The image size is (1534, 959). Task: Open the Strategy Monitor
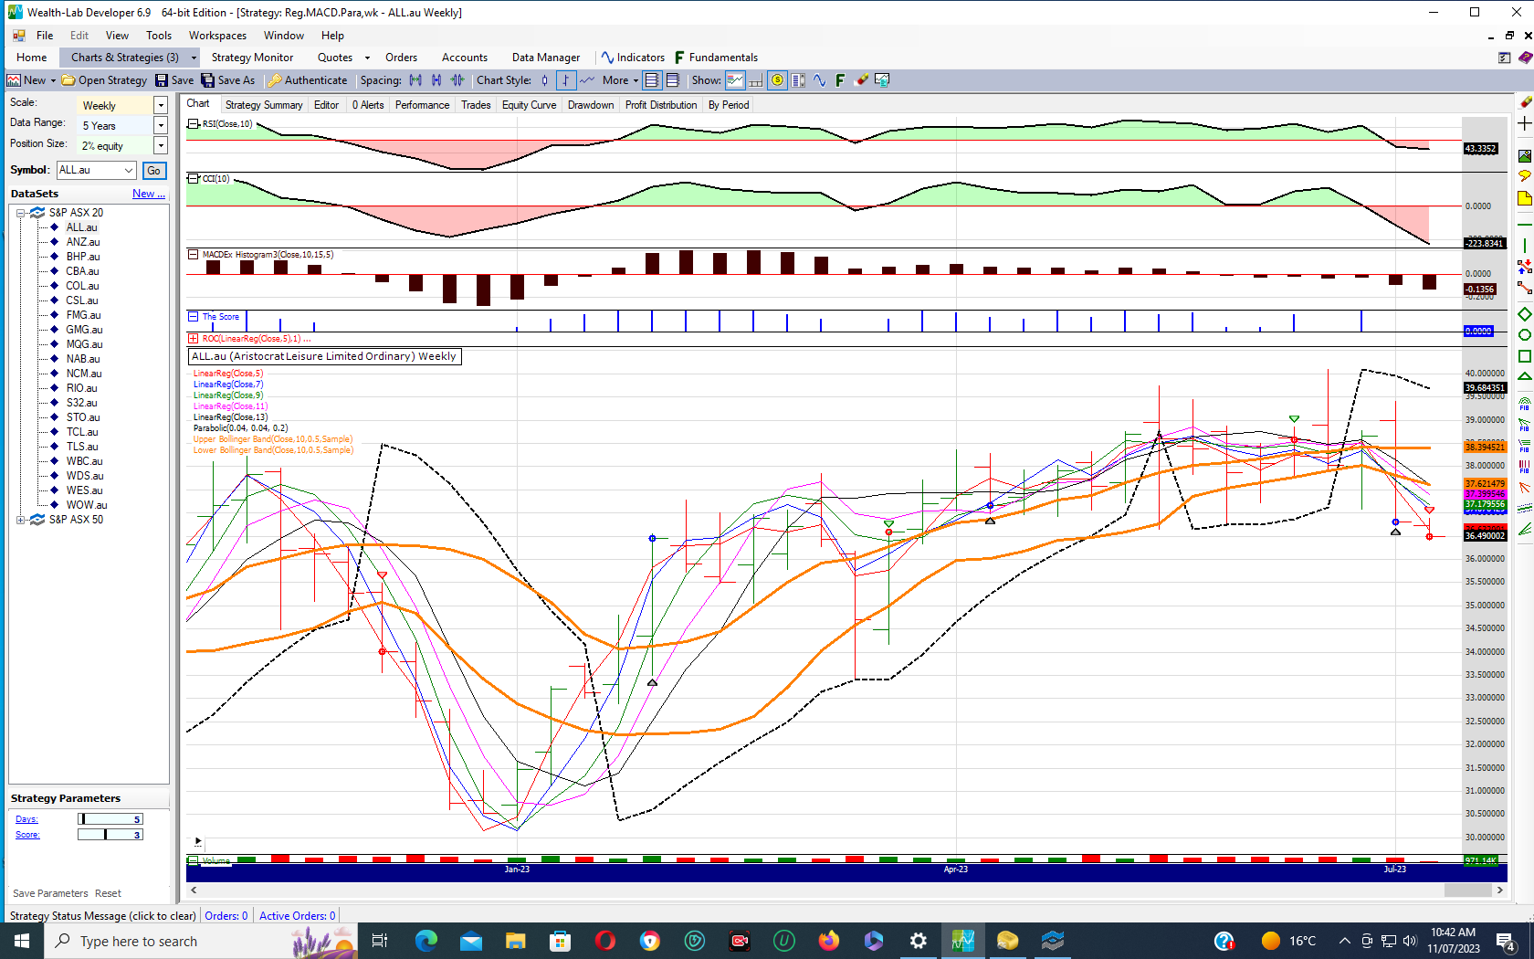(x=252, y=58)
